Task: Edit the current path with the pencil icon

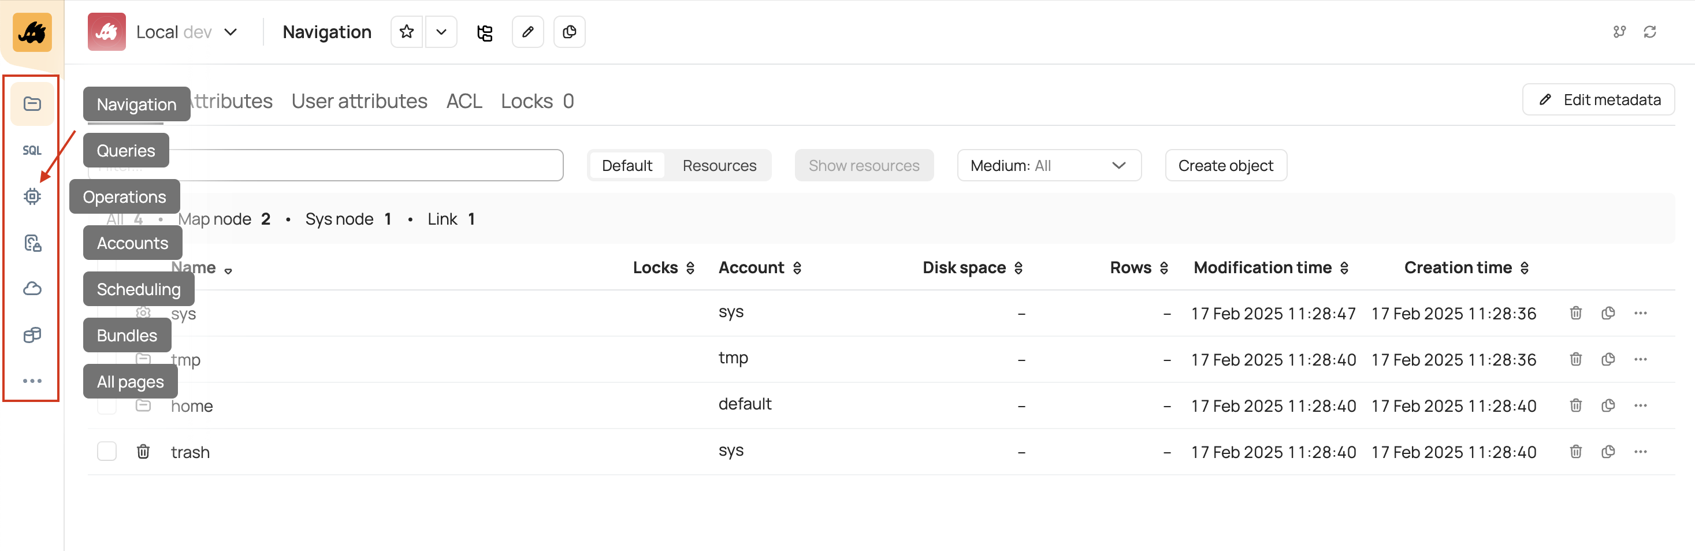Action: (x=527, y=32)
